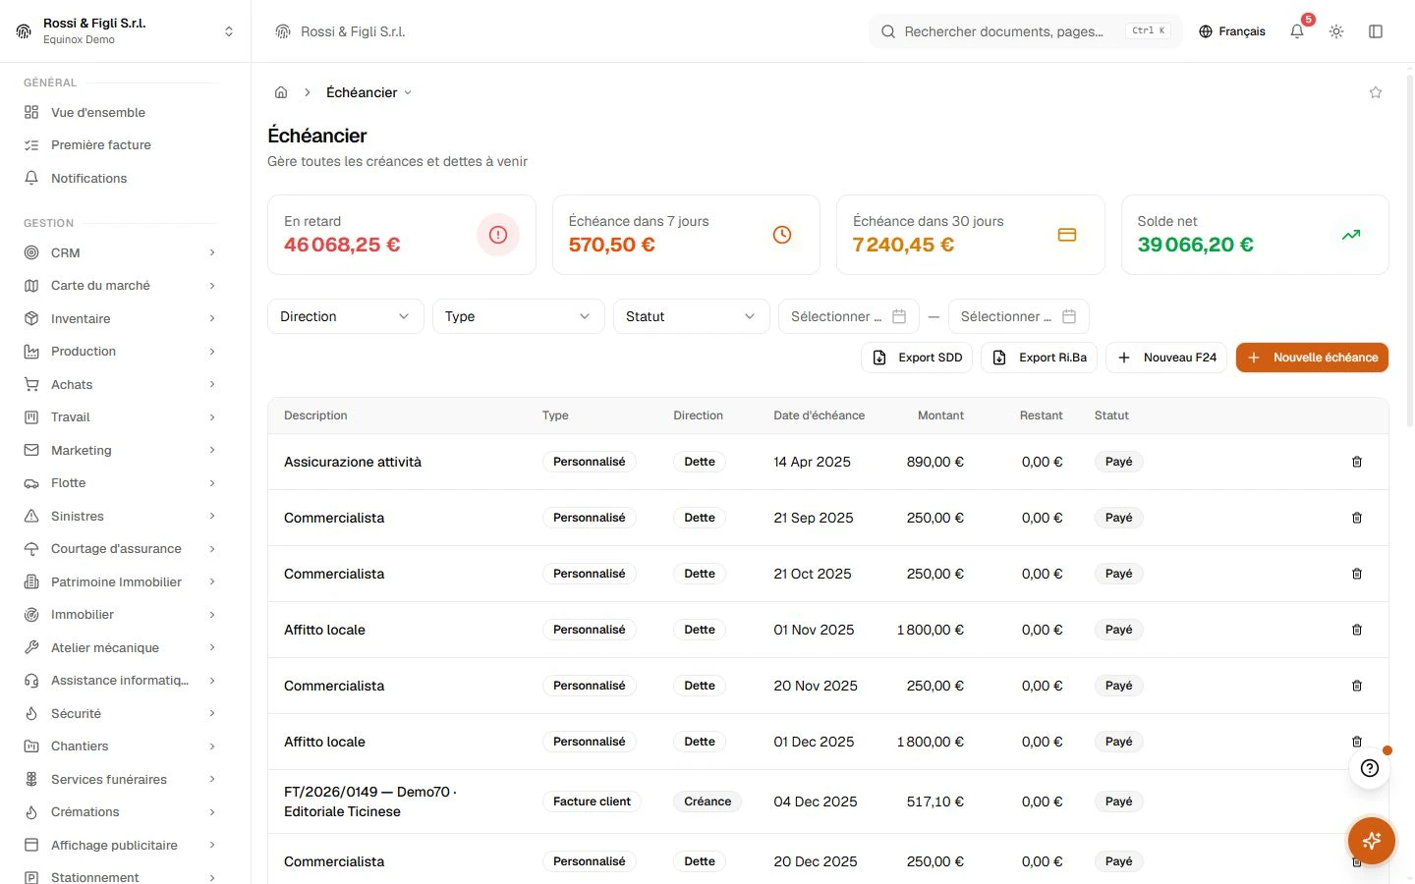Mark page as favorite with star icon
Viewport: 1415px width, 884px height.
click(x=1376, y=92)
